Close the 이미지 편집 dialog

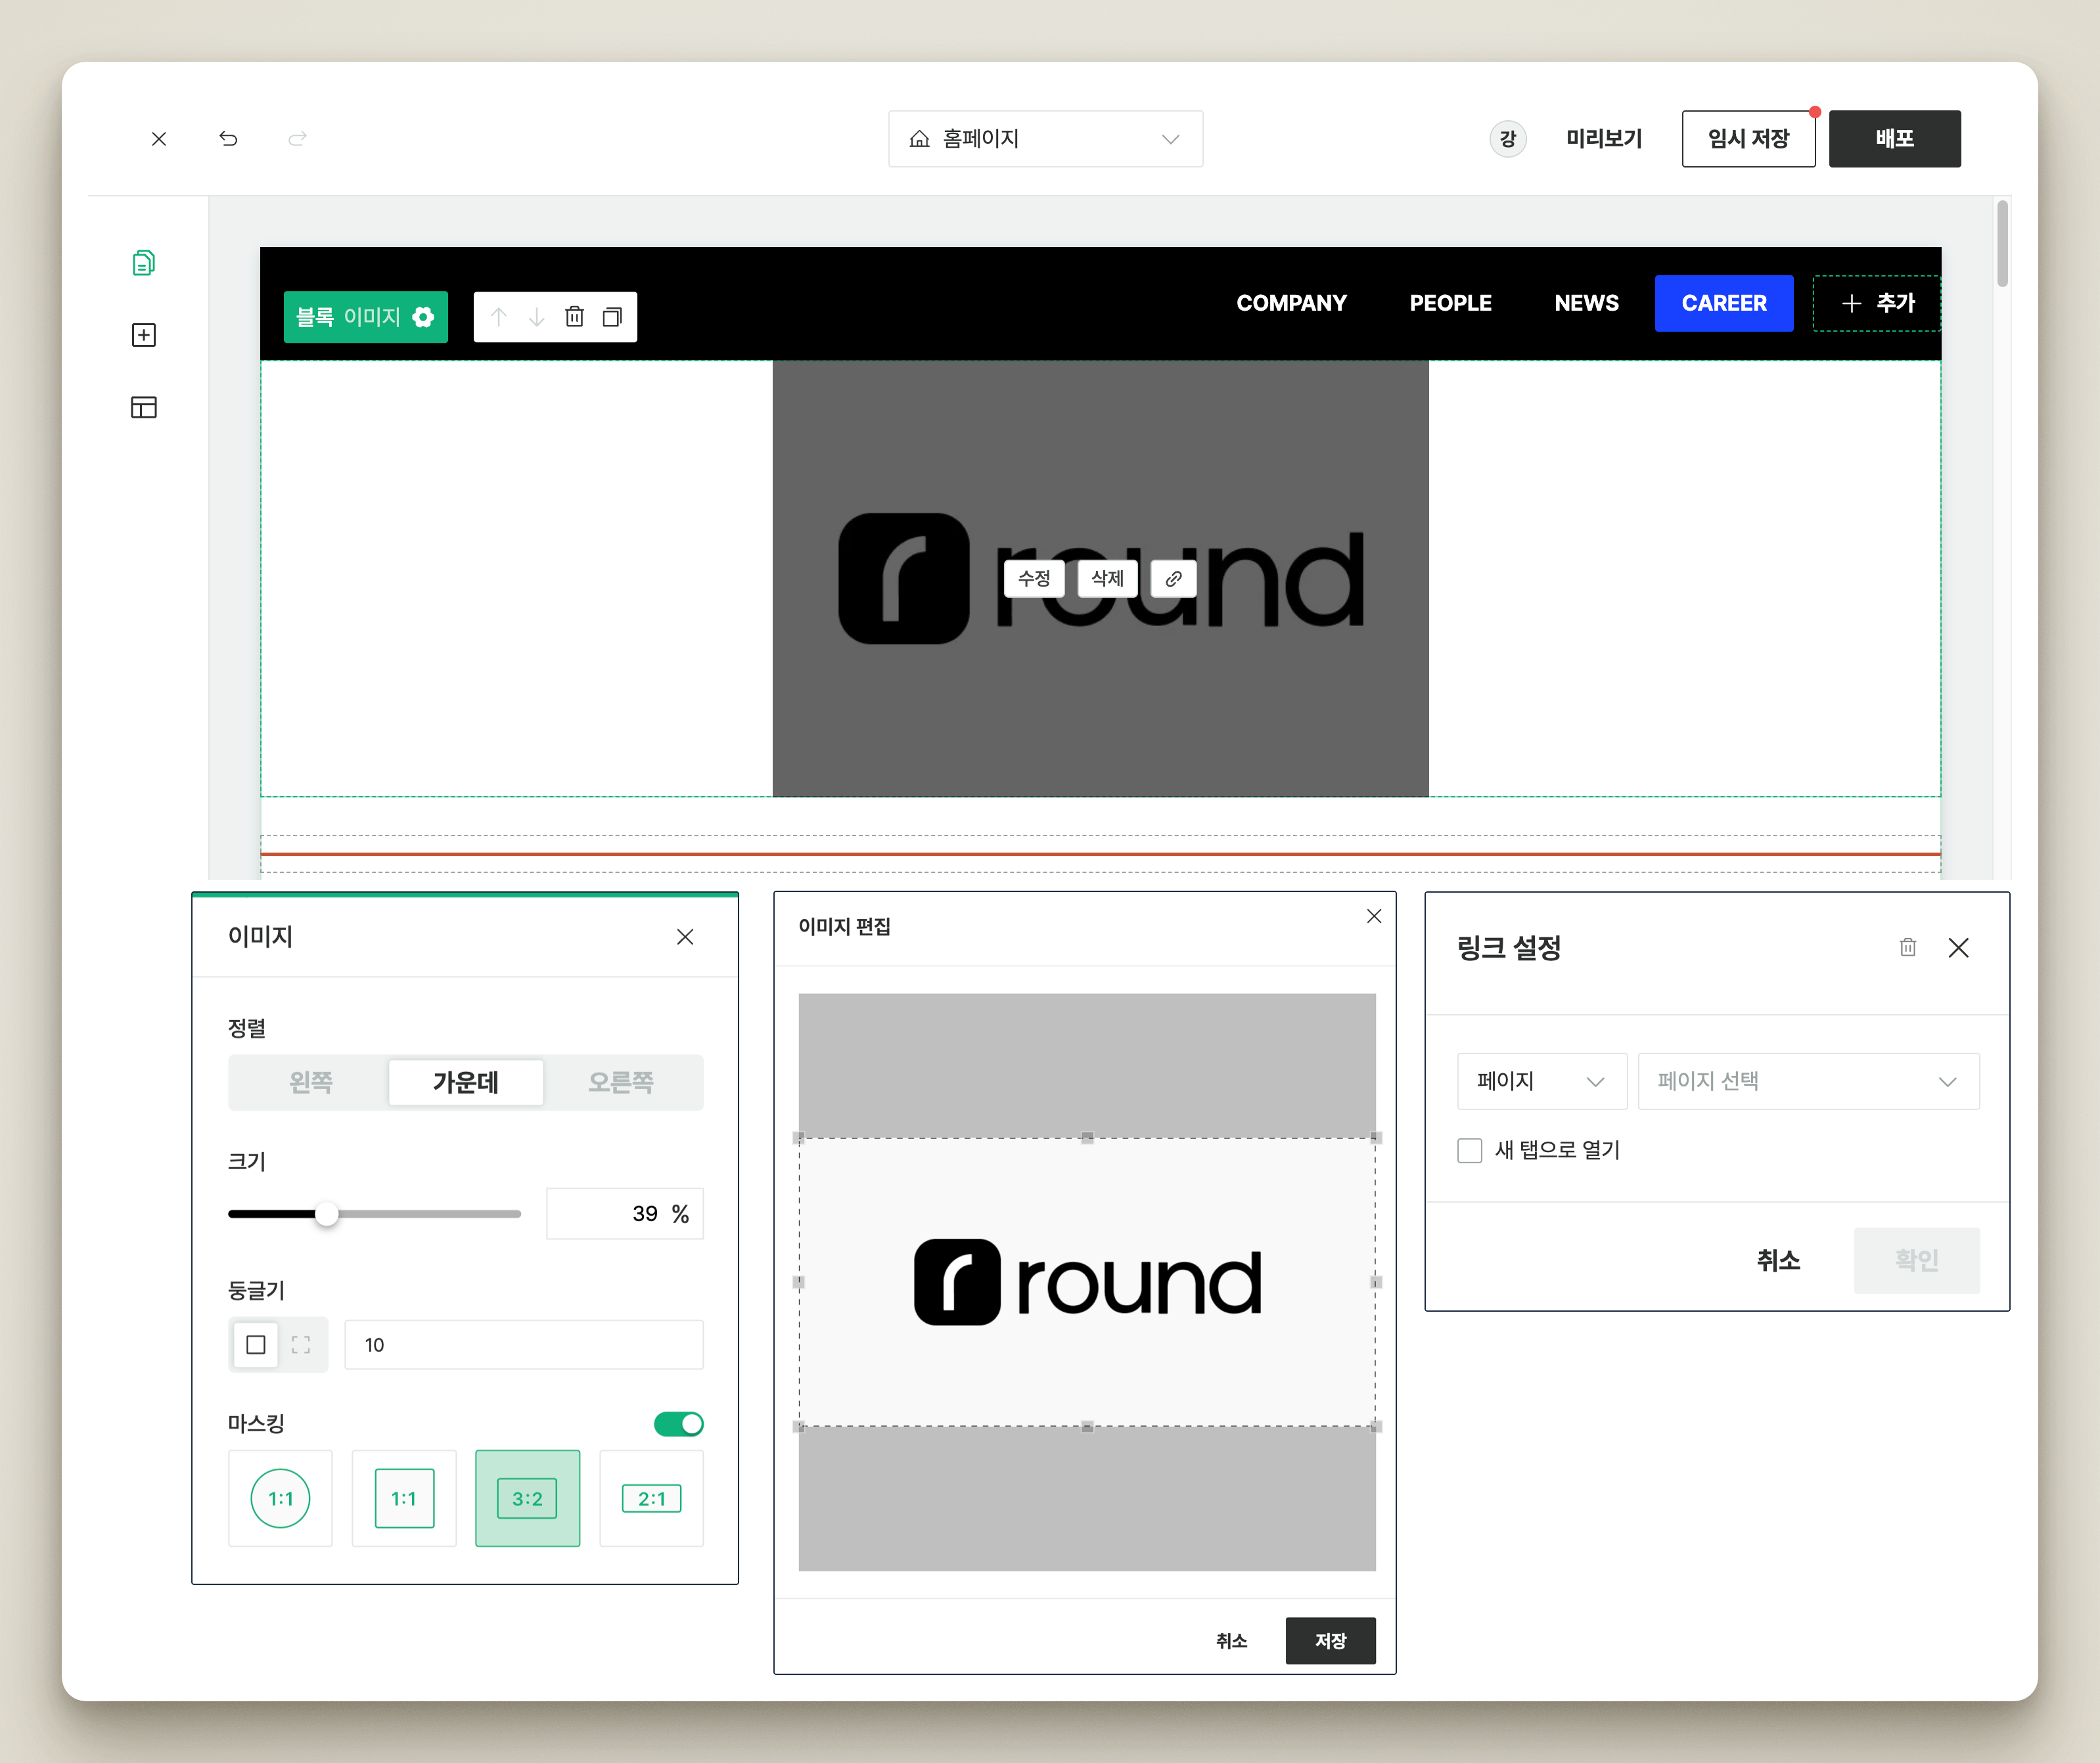tap(1374, 916)
